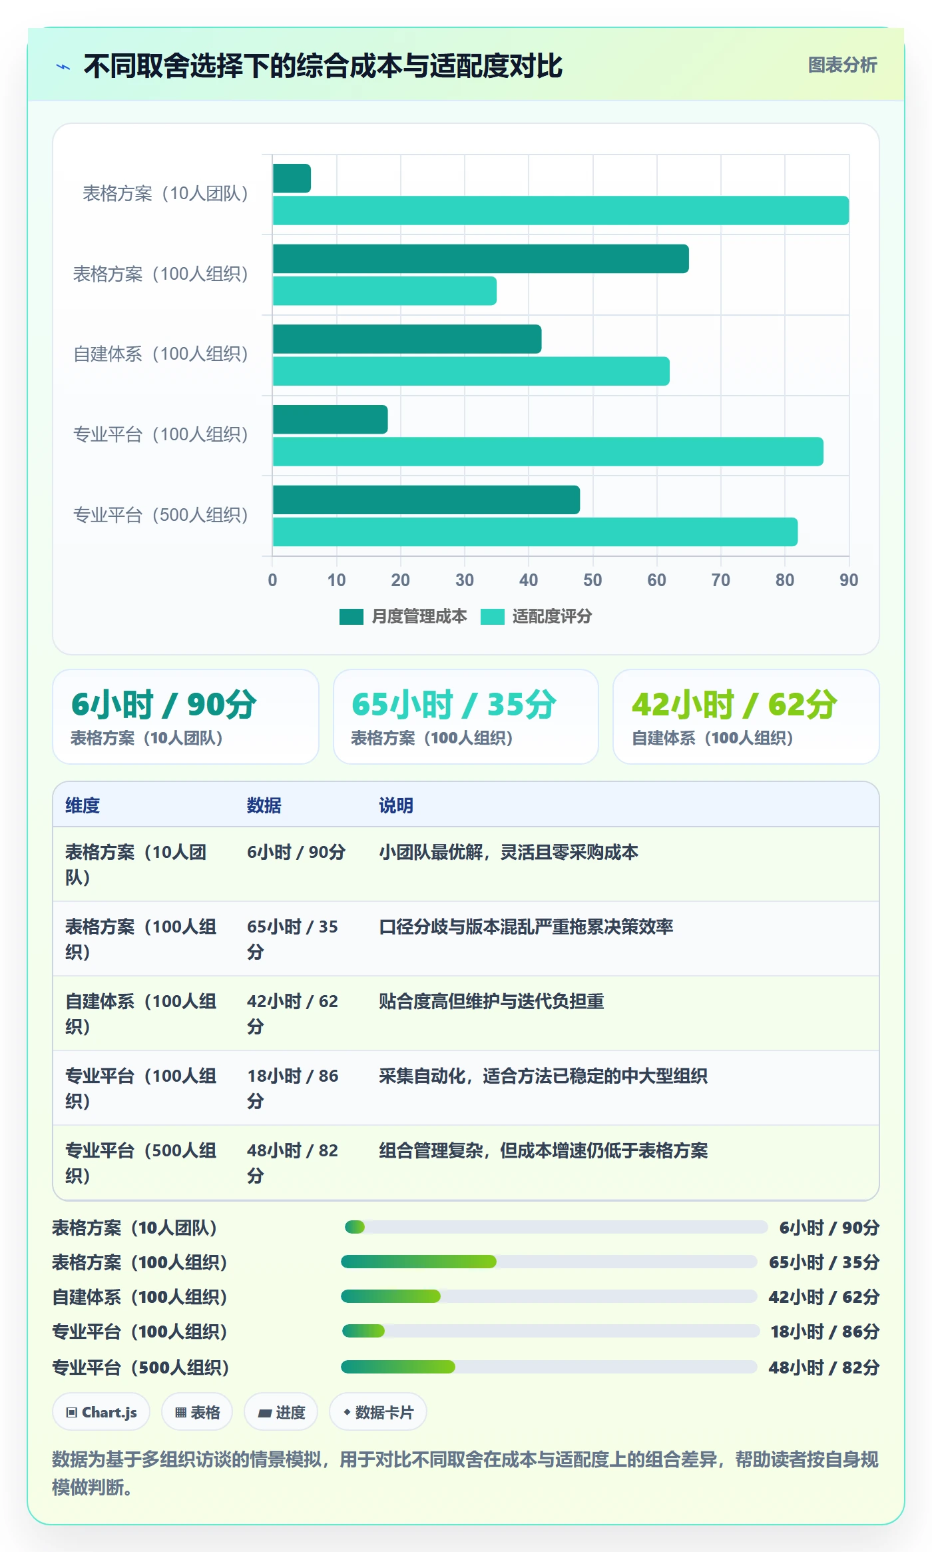Click the light score bar for 自建体系（100人组织） in chart
The height and width of the screenshot is (1552, 932).
[471, 371]
